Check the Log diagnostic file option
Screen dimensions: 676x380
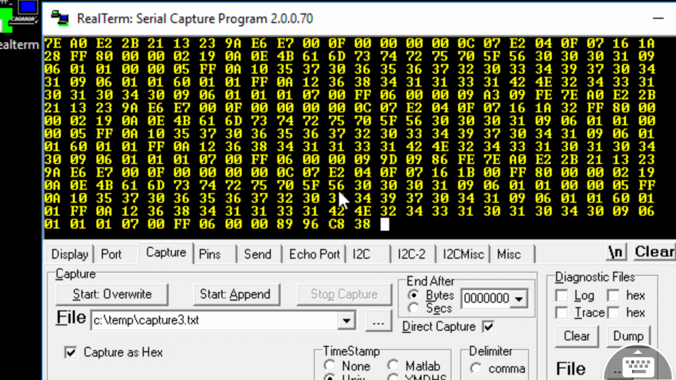coord(561,296)
